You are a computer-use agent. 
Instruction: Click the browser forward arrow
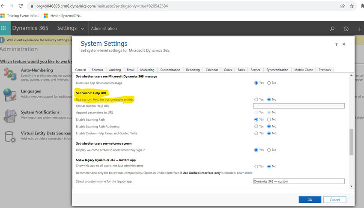[x=12, y=6]
